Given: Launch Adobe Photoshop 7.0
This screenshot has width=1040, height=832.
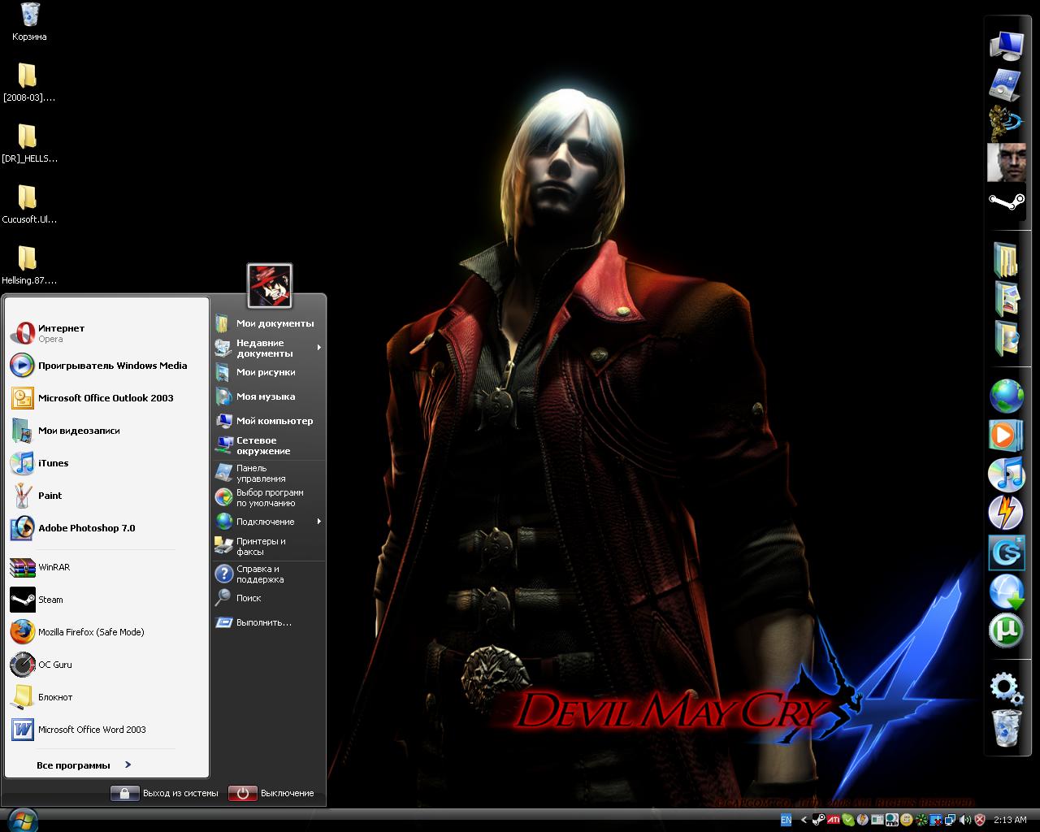Looking at the screenshot, I should (x=107, y=528).
